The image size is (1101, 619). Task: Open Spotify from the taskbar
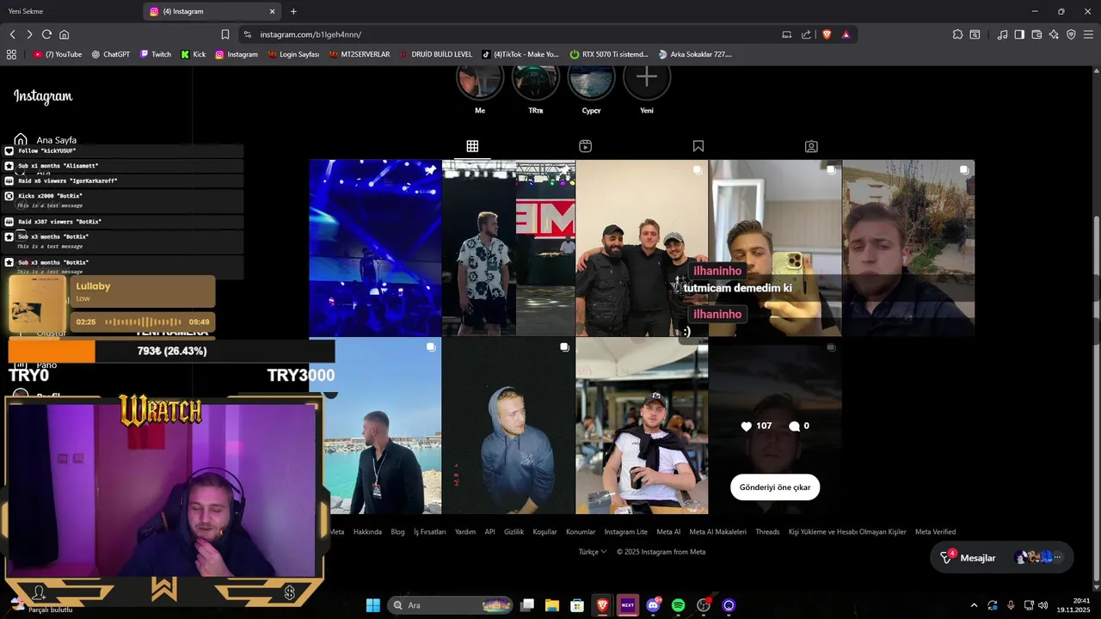678,605
